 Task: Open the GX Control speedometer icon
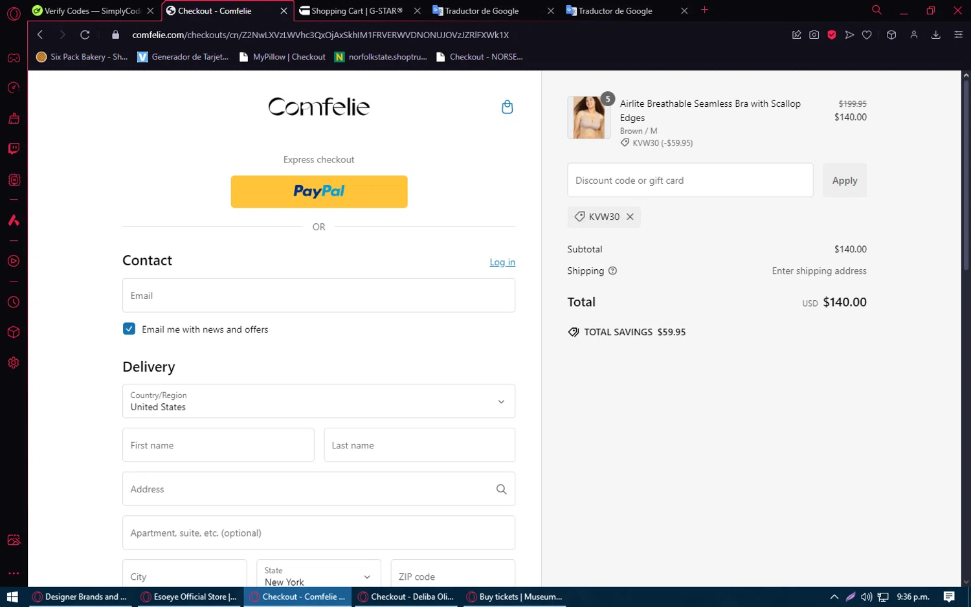pyautogui.click(x=14, y=88)
